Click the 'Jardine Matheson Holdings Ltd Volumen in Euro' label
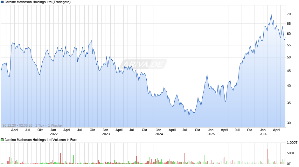 (x=41, y=140)
